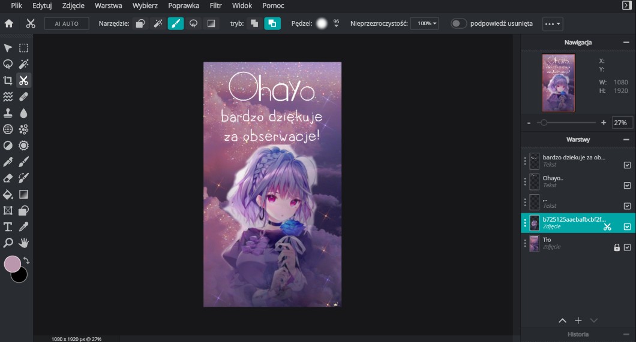
Task: Click the pink foreground color swatch
Action: tap(13, 264)
